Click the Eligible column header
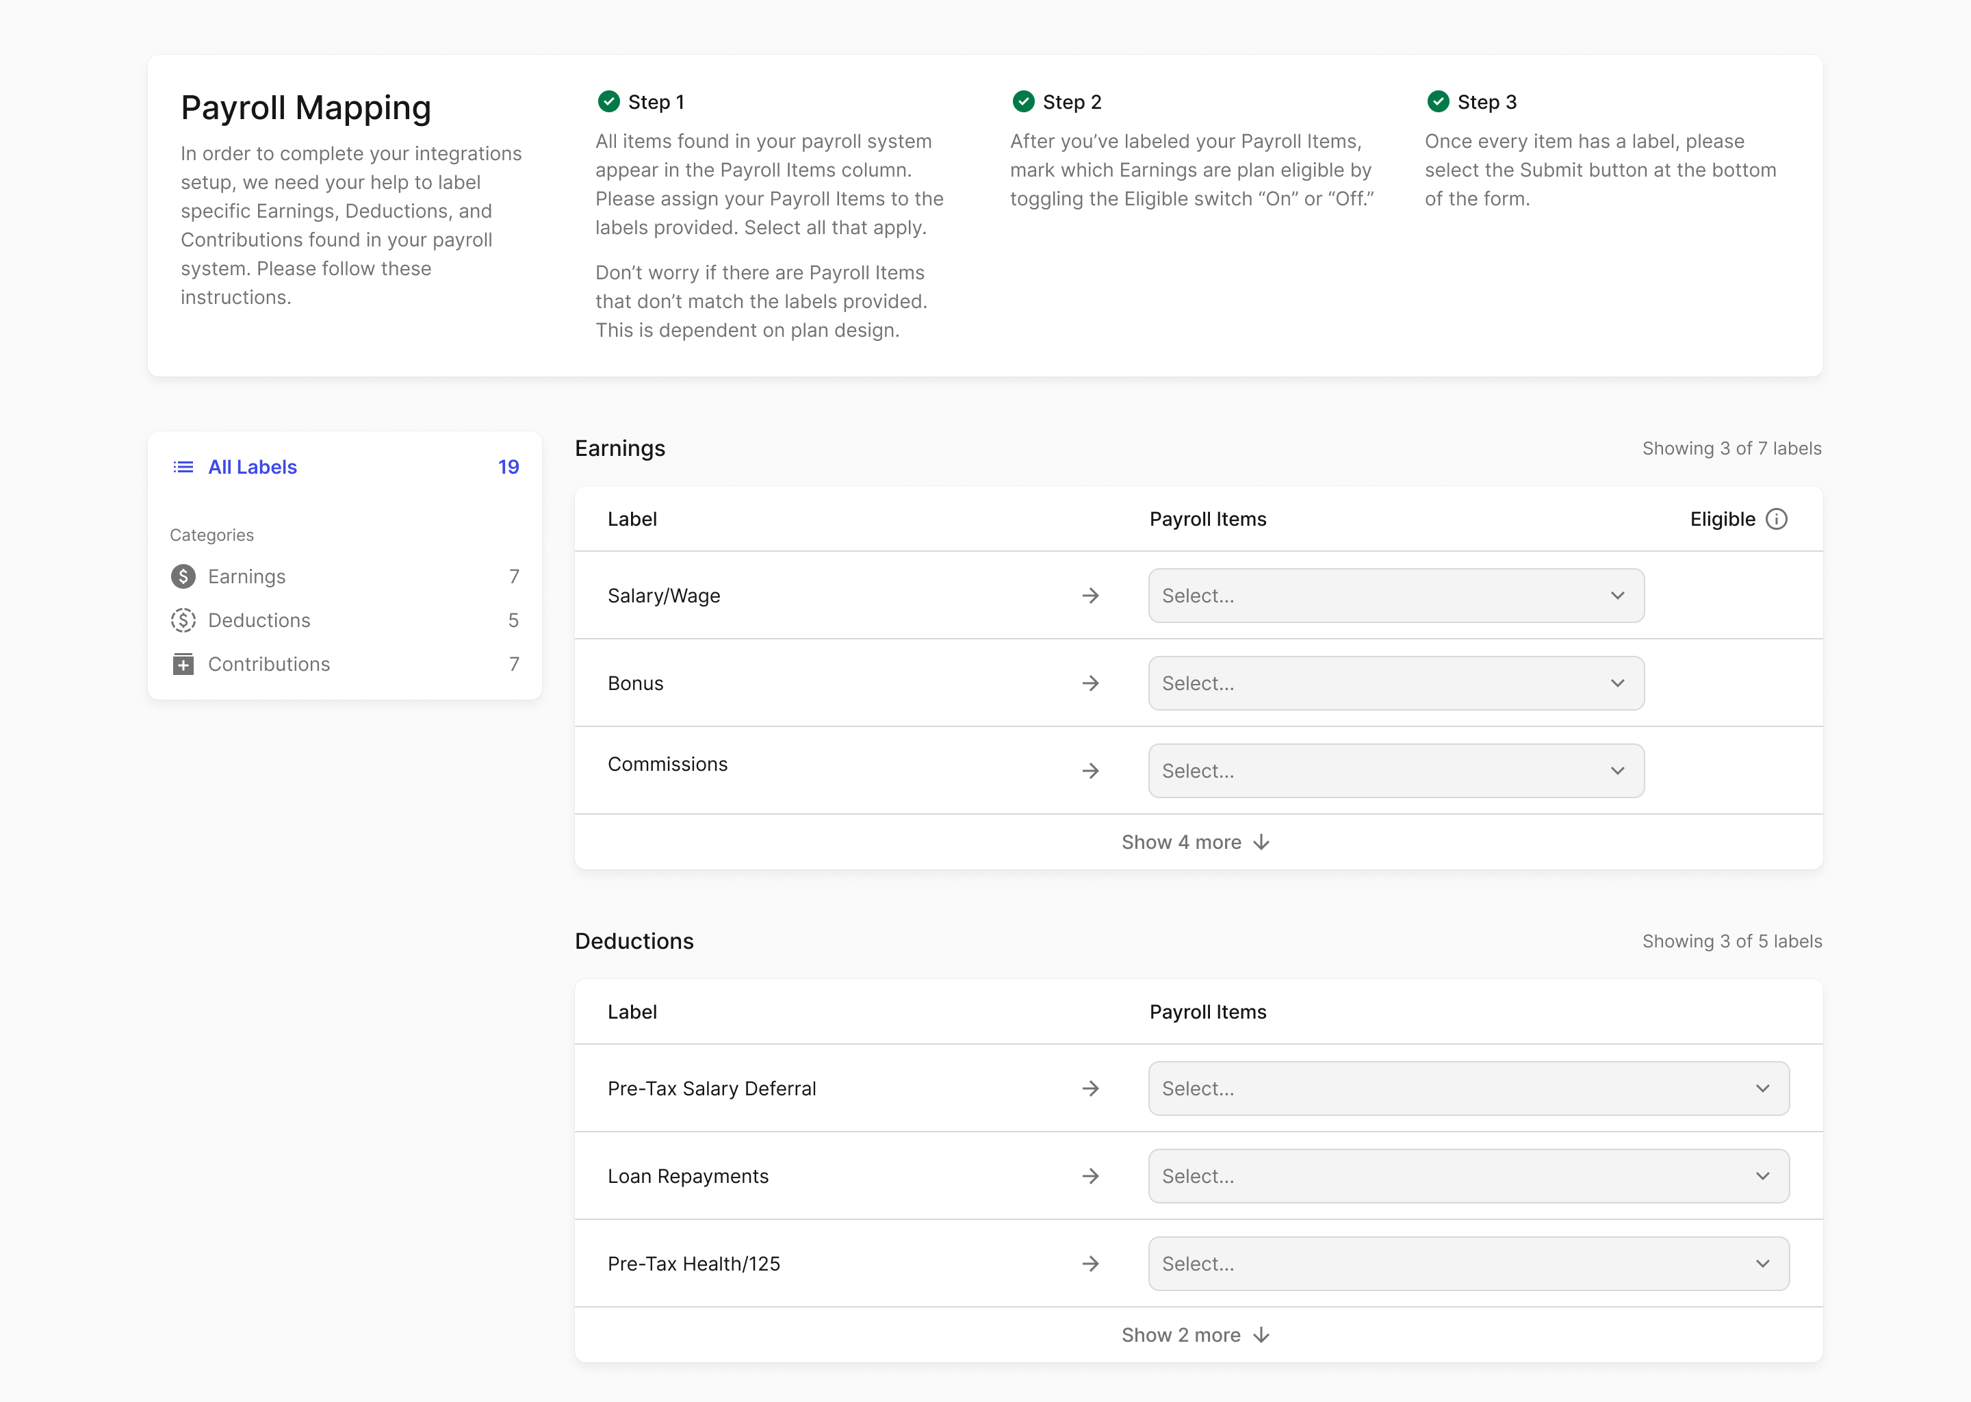The image size is (1971, 1402). [x=1723, y=519]
